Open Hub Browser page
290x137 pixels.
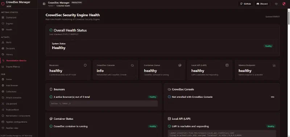coord(12,85)
